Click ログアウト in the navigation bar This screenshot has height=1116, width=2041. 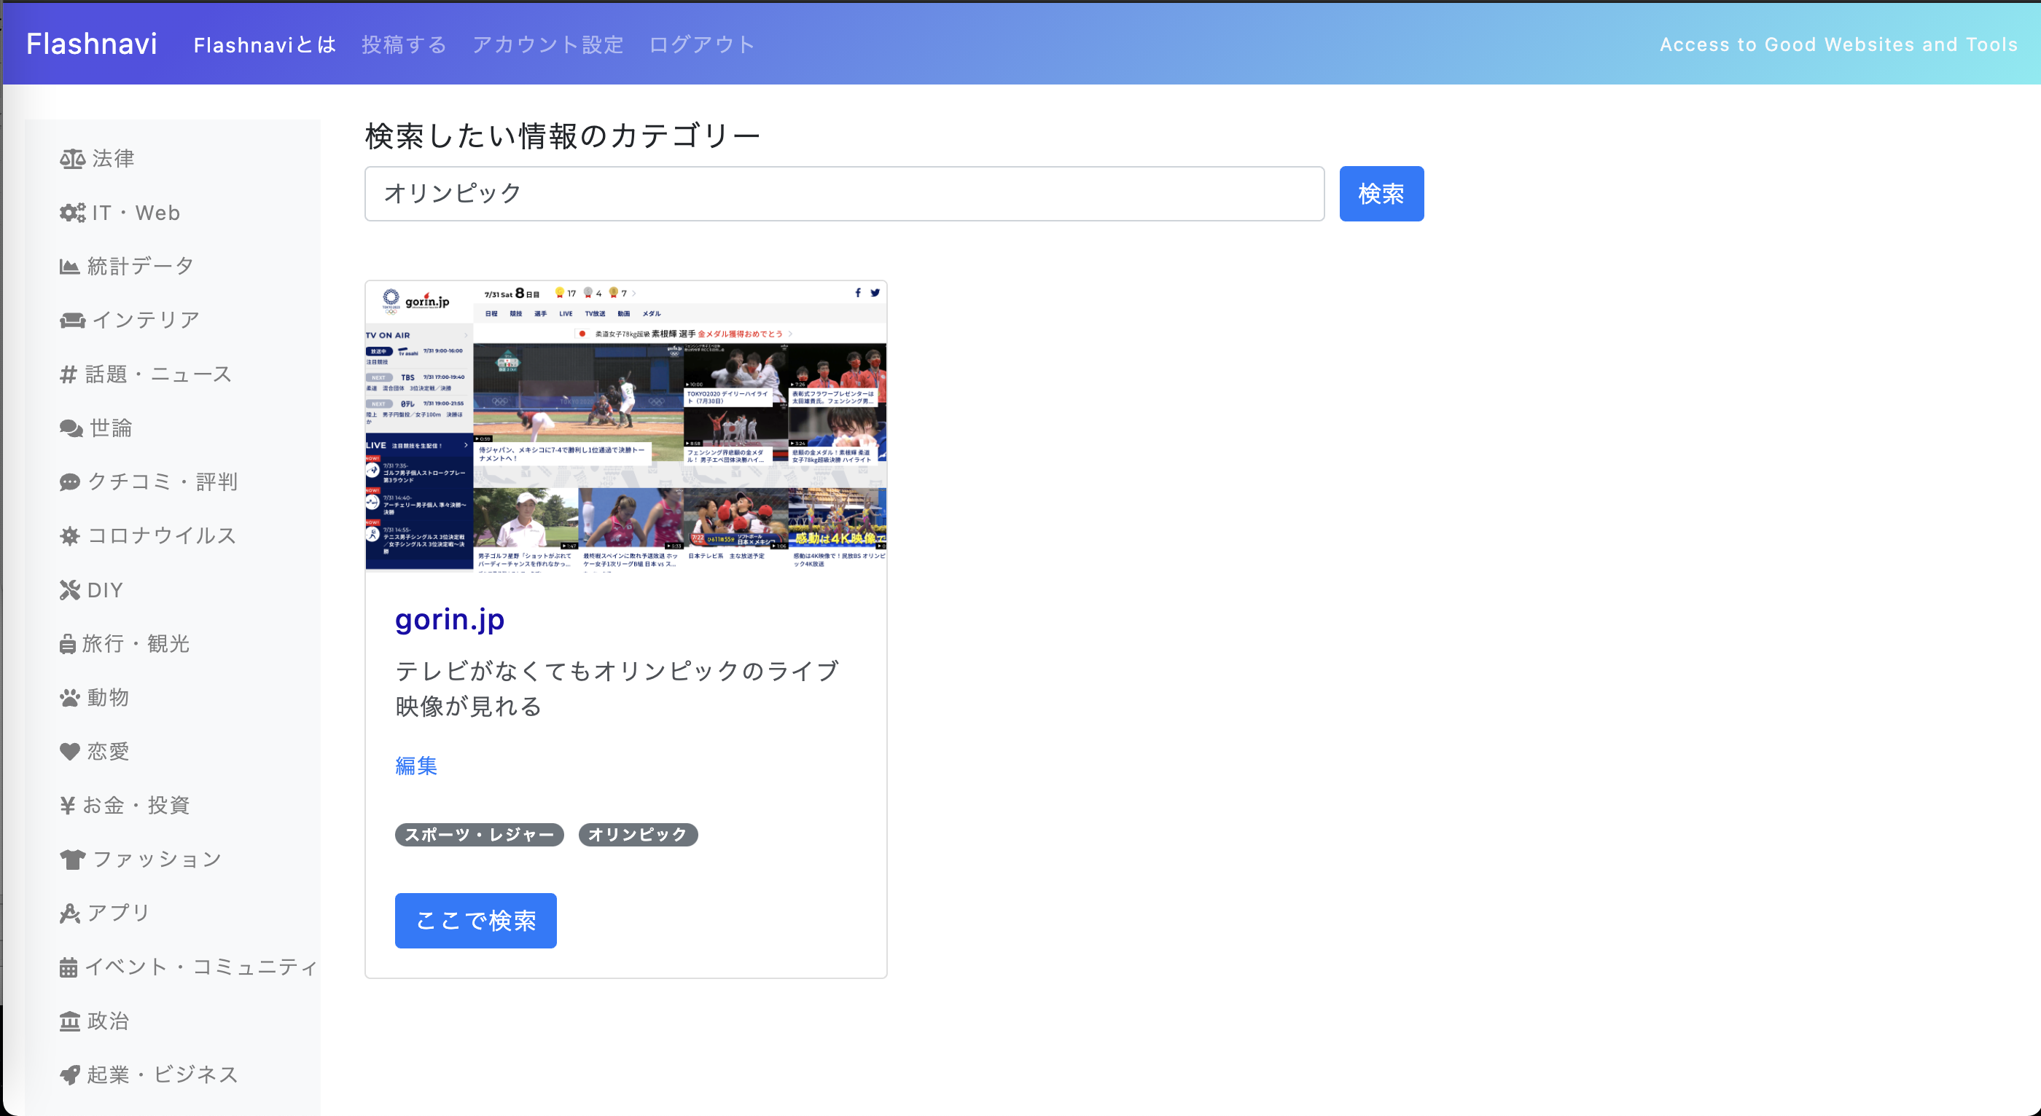pyautogui.click(x=701, y=44)
